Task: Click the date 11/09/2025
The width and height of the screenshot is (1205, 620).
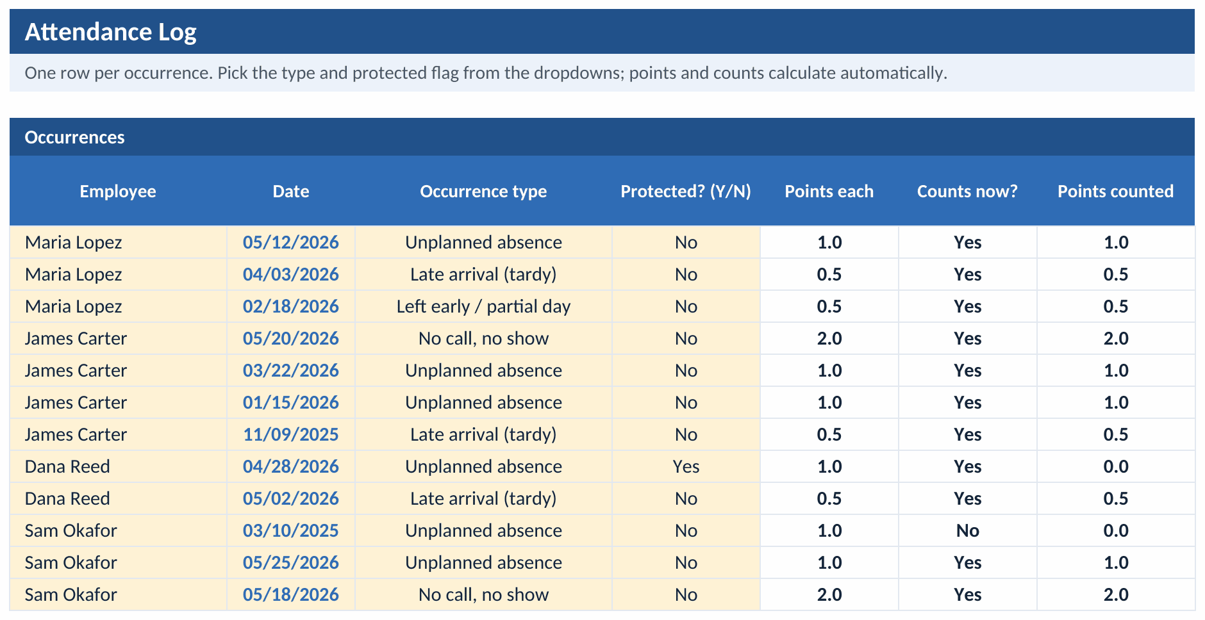Action: pos(291,434)
